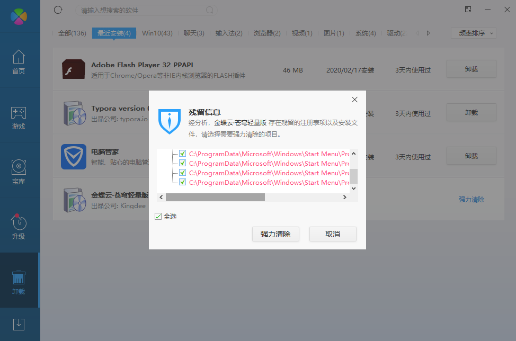The height and width of the screenshot is (341, 516).
Task: Click the left arrow of the horizontal scrollbar
Action: (x=161, y=198)
